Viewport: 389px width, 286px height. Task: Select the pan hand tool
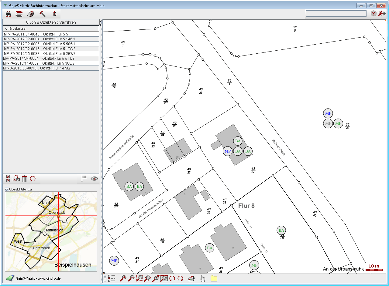coord(203,278)
